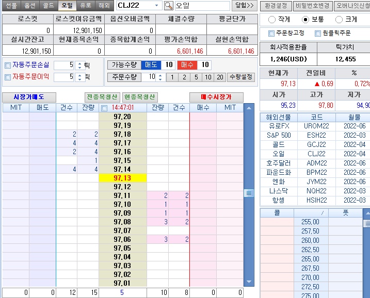Screen dimensions: 370x298
Task: Click the magnifier search icon beside CLJ22
Action: [169, 6]
